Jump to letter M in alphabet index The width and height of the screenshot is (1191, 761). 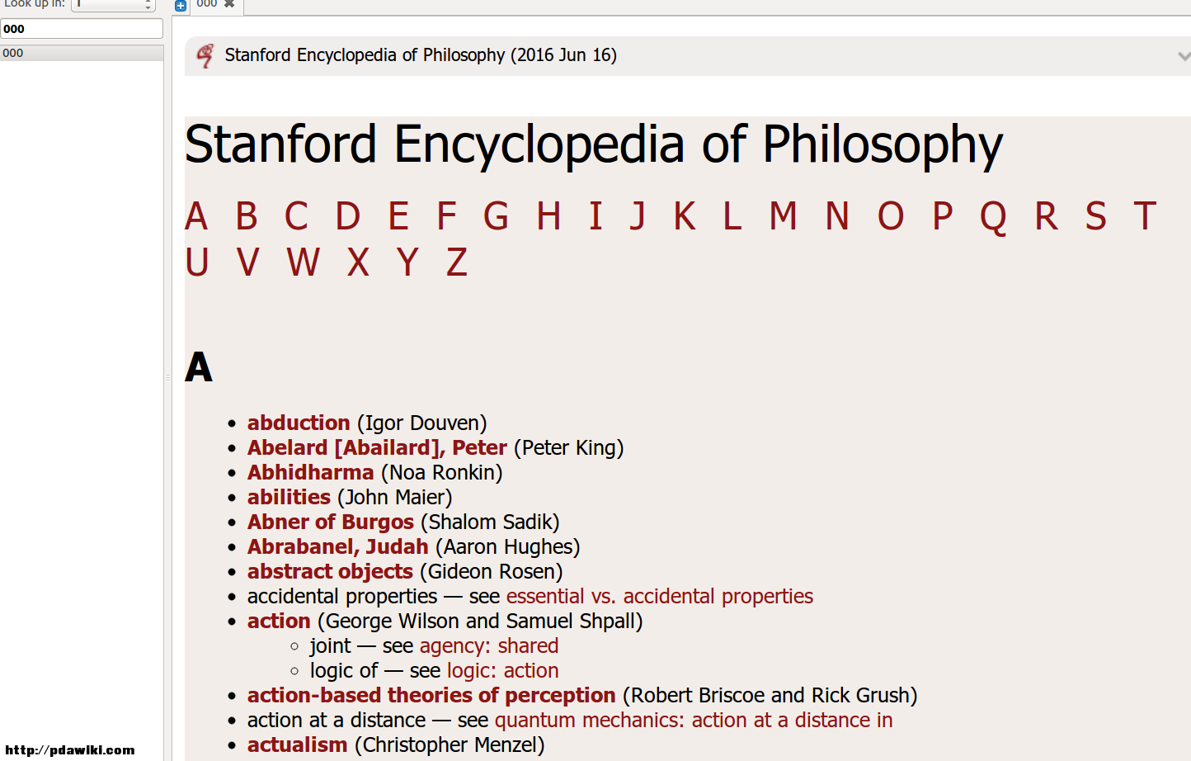tap(784, 216)
